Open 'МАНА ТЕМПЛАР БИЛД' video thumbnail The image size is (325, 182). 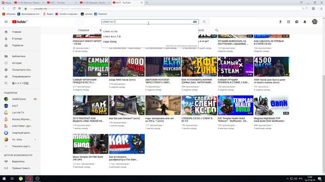coord(90,144)
